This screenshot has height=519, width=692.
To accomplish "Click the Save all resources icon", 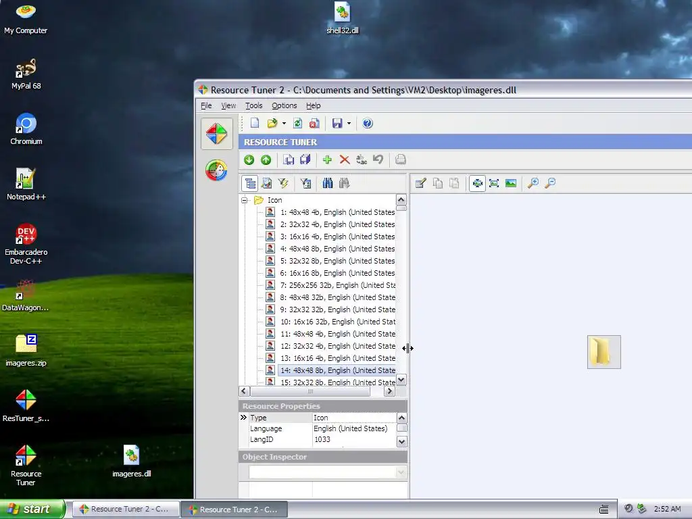I will (x=305, y=159).
